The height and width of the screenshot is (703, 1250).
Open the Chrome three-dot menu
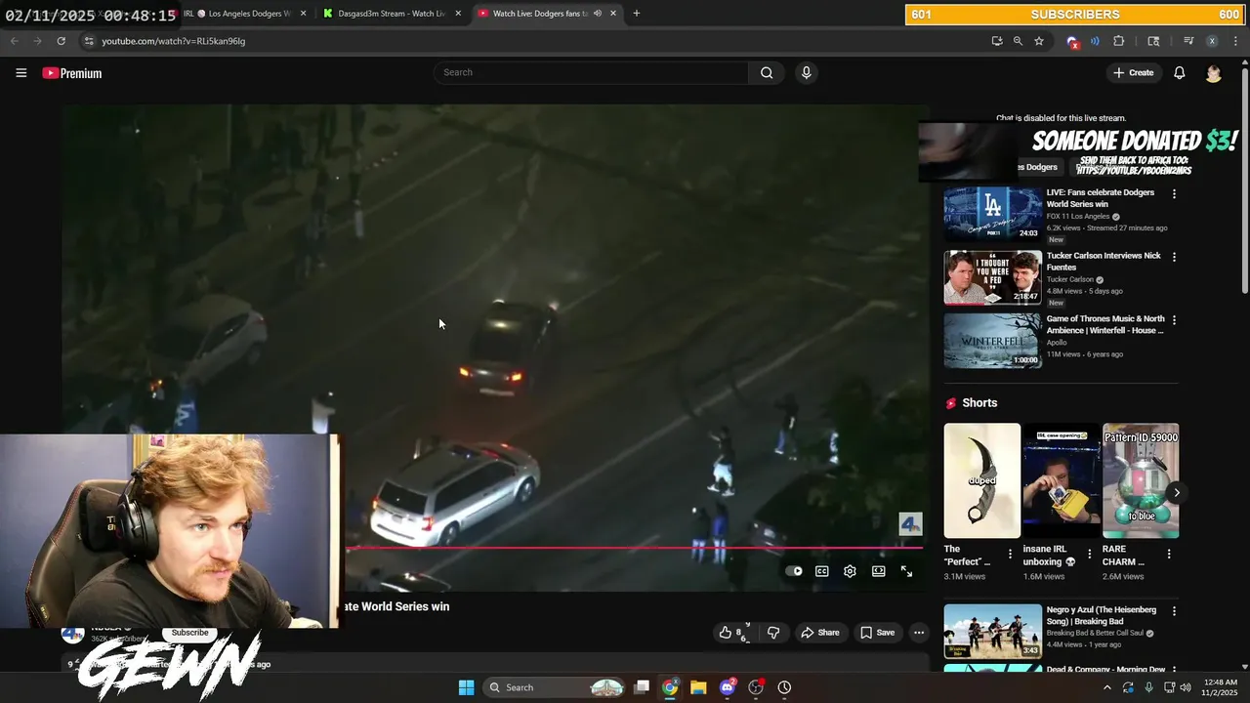[x=1235, y=41]
